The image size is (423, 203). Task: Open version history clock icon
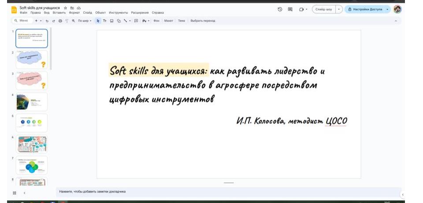280,9
